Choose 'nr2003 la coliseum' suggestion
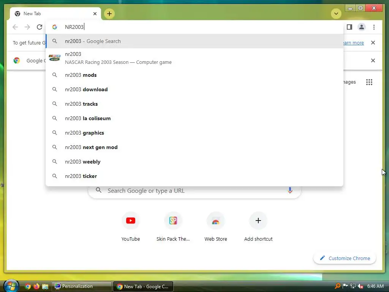This screenshot has height=292, width=389. (x=195, y=118)
